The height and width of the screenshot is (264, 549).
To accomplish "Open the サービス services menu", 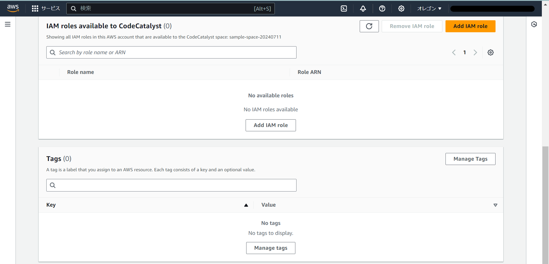I will pos(46,9).
